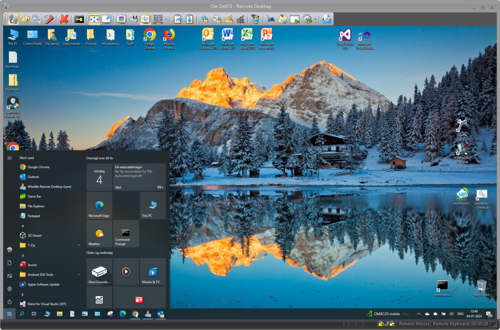
Task: Launch Google Chrome from the taskbar
Action: point(135,314)
